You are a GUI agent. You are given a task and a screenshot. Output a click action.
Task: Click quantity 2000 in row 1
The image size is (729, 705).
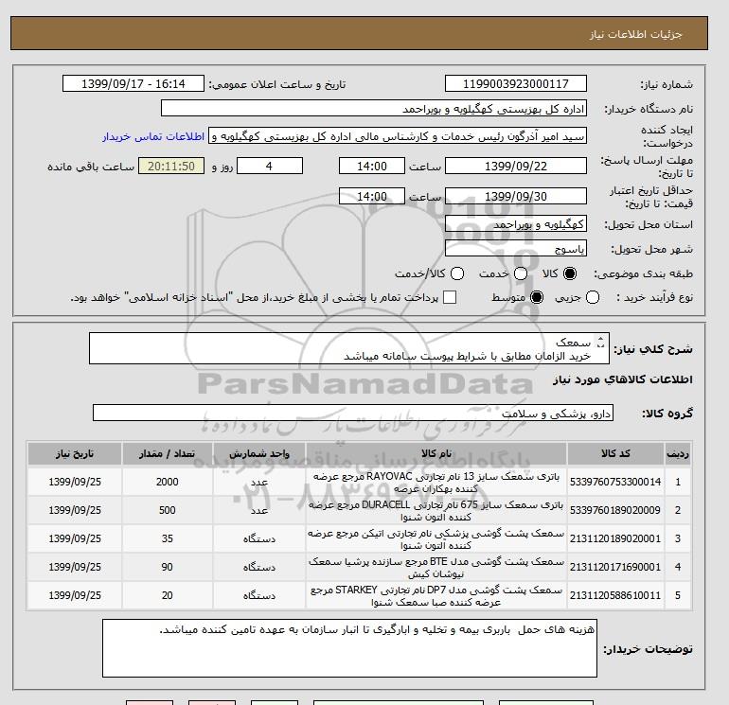pyautogui.click(x=168, y=482)
